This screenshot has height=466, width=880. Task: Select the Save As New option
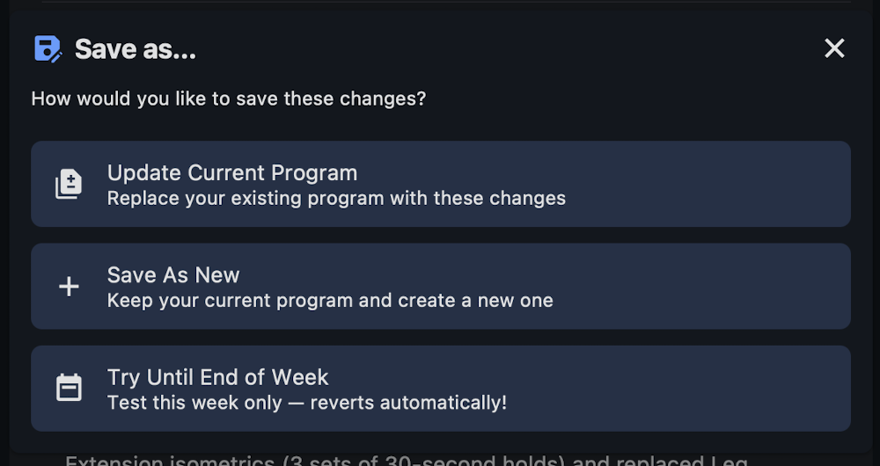(441, 286)
